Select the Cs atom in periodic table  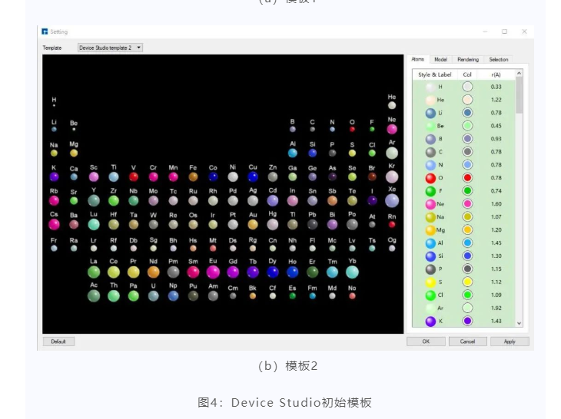[x=54, y=224]
